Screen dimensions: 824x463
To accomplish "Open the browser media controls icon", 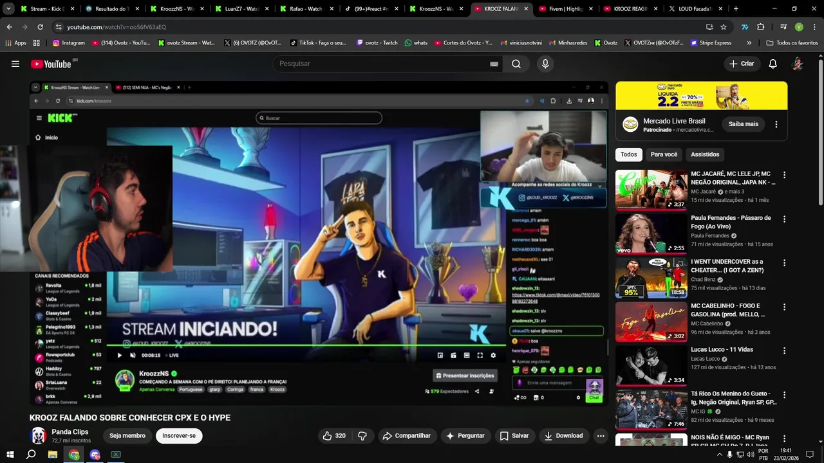I will pos(783,27).
